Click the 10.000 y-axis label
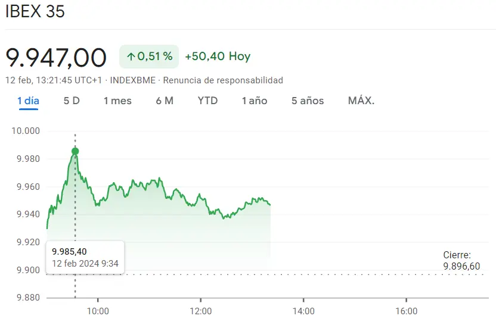The height and width of the screenshot is (322, 496). click(x=25, y=131)
